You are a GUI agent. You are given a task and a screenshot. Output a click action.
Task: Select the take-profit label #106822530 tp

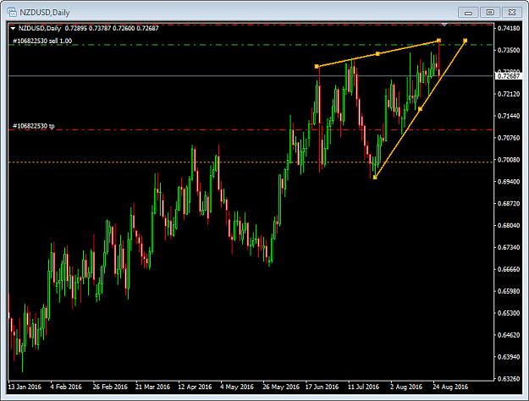tap(33, 126)
